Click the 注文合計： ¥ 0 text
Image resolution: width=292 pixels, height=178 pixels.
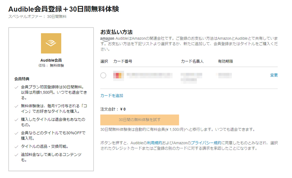[x=113, y=109]
